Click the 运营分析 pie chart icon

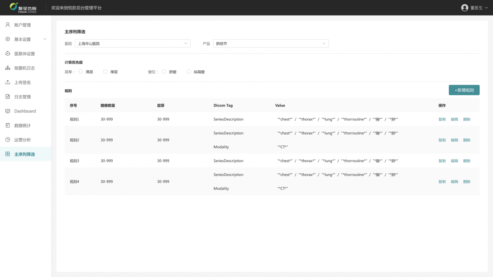[8, 140]
